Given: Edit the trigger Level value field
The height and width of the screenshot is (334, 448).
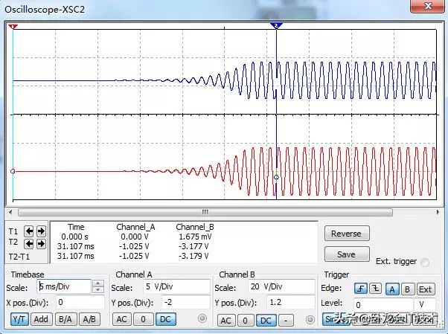Looking at the screenshot, I should 383,304.
